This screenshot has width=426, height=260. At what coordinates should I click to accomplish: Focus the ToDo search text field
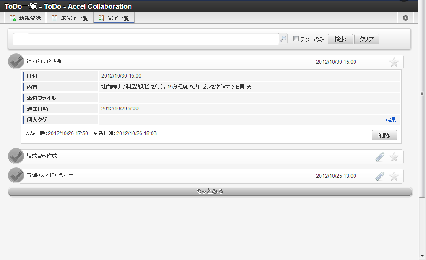point(146,39)
